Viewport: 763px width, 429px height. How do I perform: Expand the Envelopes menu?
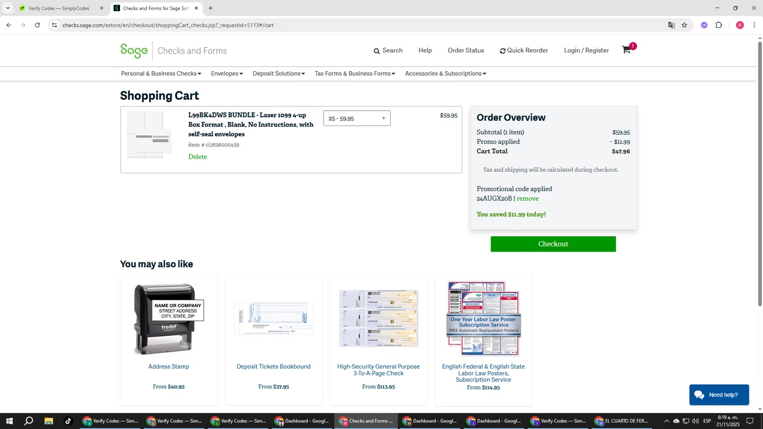[227, 74]
